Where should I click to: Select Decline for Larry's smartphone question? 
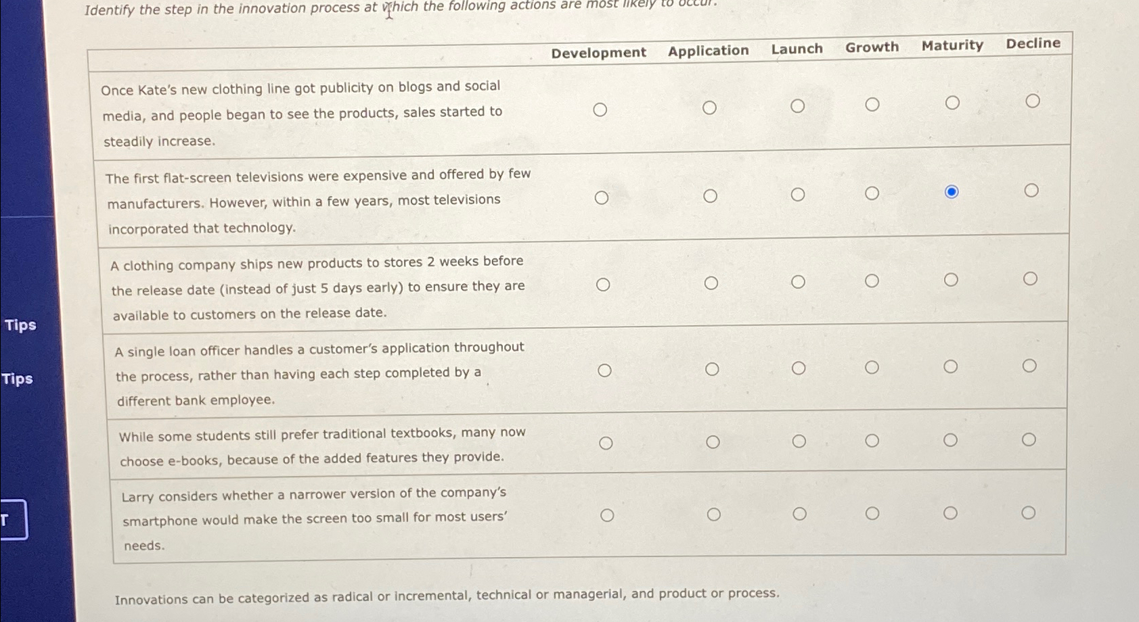[1029, 512]
